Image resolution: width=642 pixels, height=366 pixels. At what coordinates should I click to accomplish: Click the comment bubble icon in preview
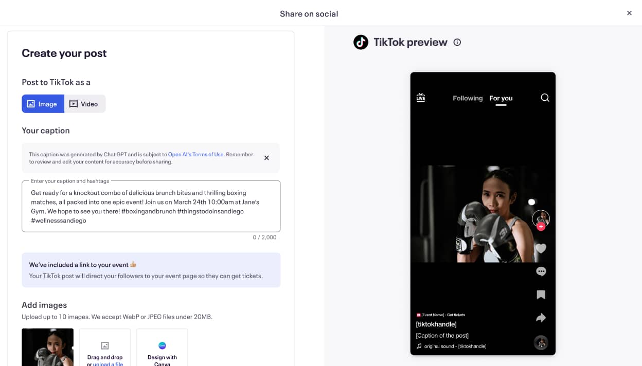point(541,271)
